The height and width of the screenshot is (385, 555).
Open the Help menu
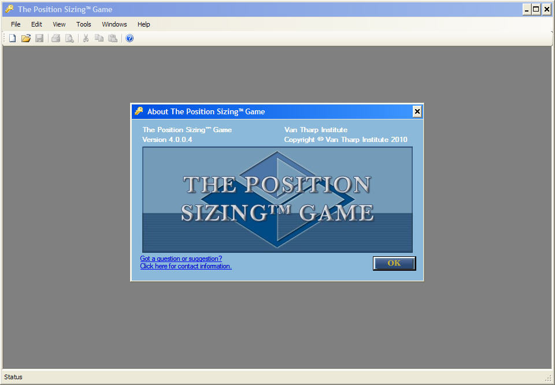point(144,24)
